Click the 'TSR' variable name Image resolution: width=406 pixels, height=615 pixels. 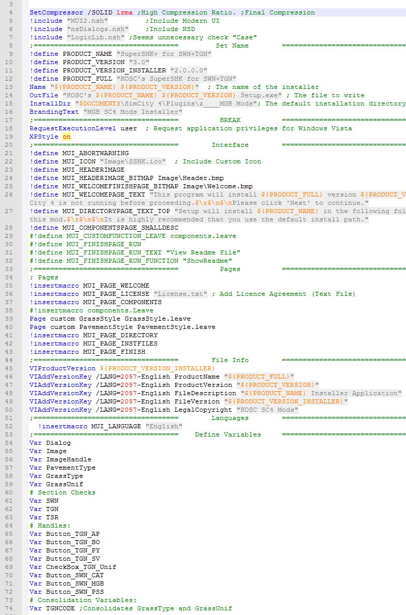pyautogui.click(x=52, y=517)
